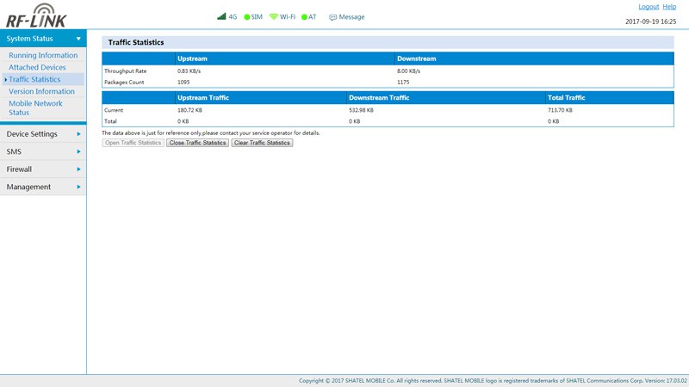Image resolution: width=689 pixels, height=387 pixels.
Task: Open the Help link
Action: tap(669, 7)
